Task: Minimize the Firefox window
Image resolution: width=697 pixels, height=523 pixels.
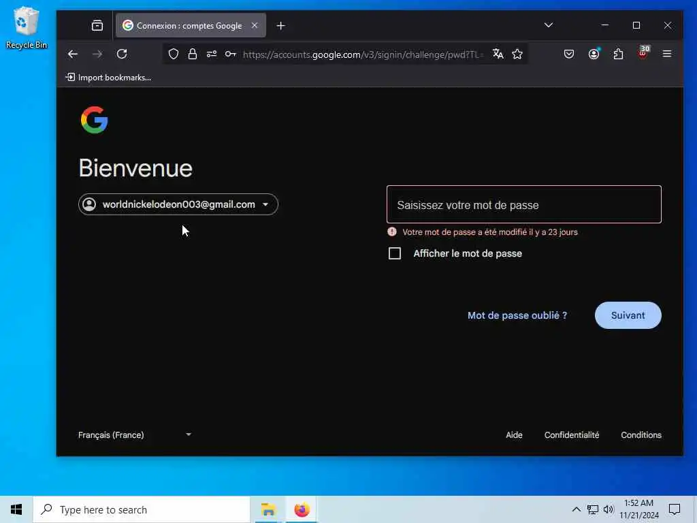Action: 604,25
